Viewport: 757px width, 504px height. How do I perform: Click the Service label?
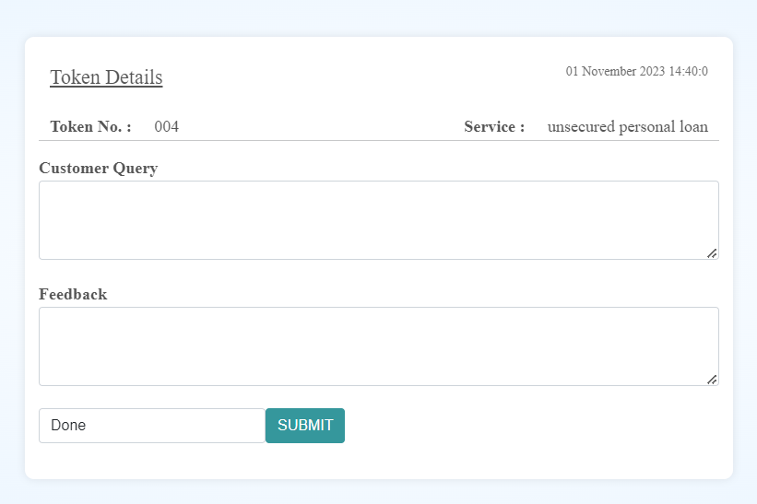click(494, 127)
